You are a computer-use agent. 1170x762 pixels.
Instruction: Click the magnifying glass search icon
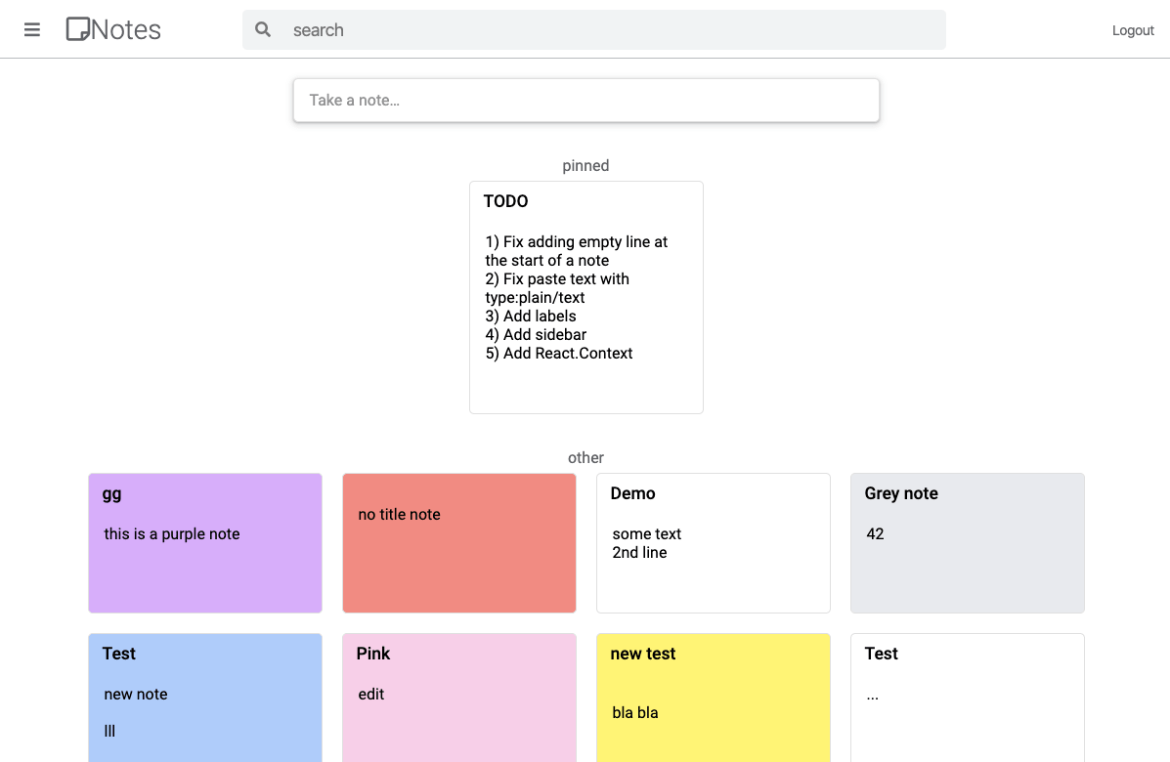(263, 29)
